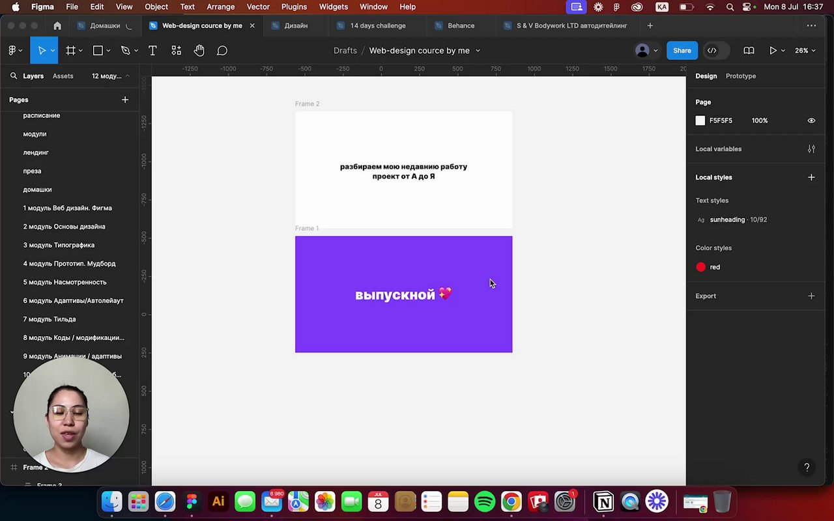Close the Web-design cource by me tab
The height and width of the screenshot is (521, 834).
point(252,25)
